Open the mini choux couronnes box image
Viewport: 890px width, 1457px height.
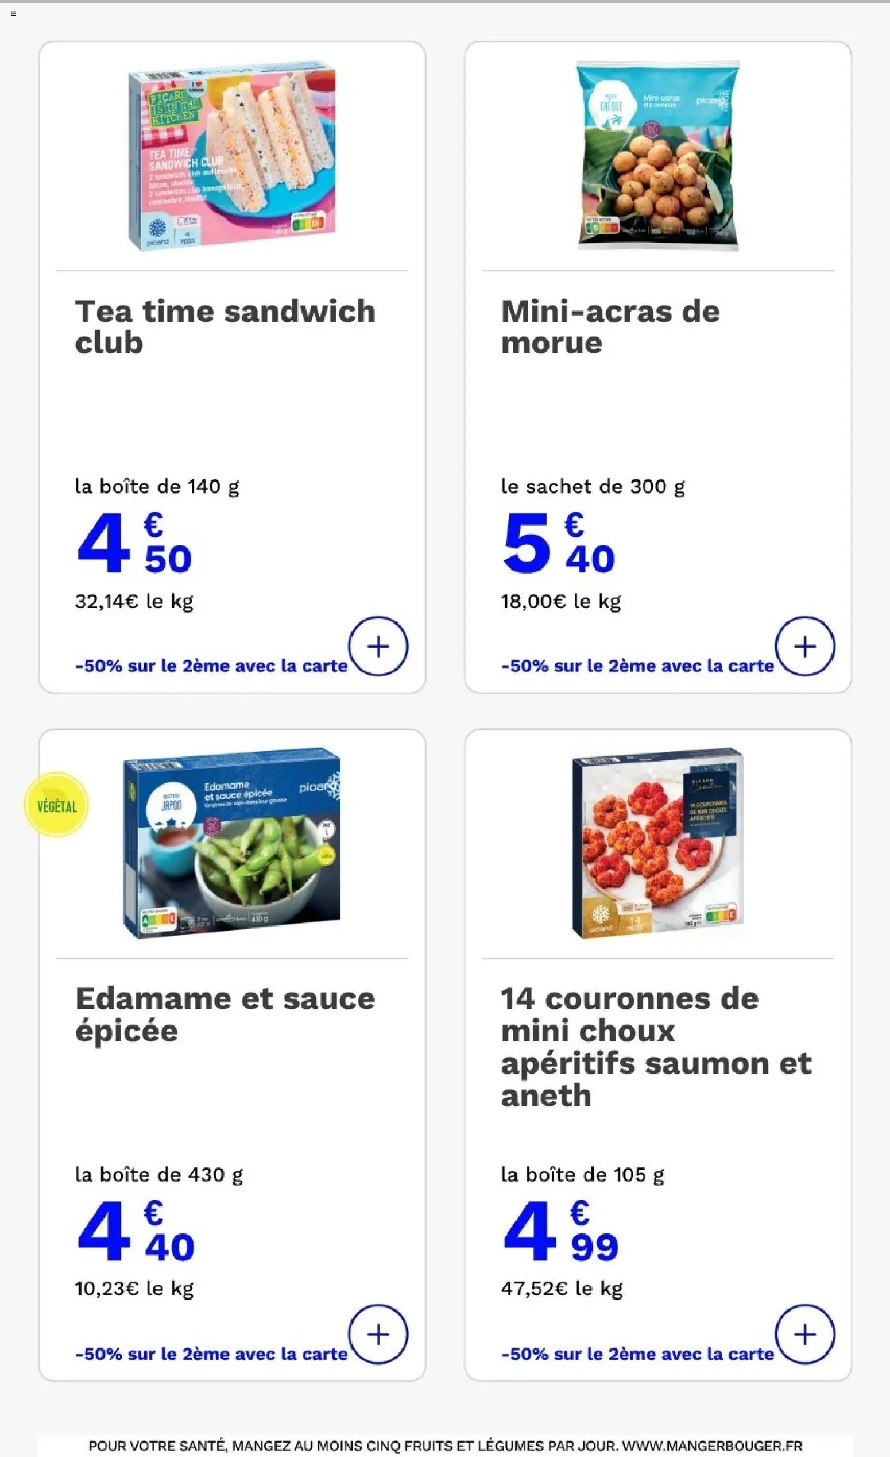pos(658,843)
